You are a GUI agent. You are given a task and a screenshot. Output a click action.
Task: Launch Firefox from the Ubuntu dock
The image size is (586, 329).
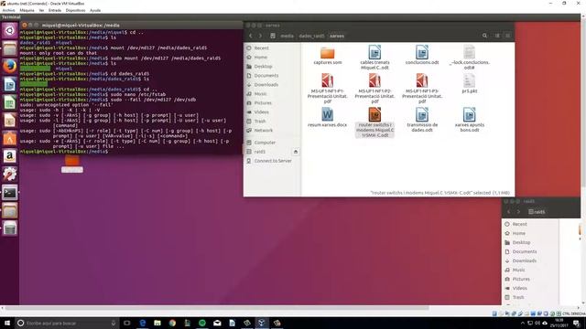tap(10, 67)
